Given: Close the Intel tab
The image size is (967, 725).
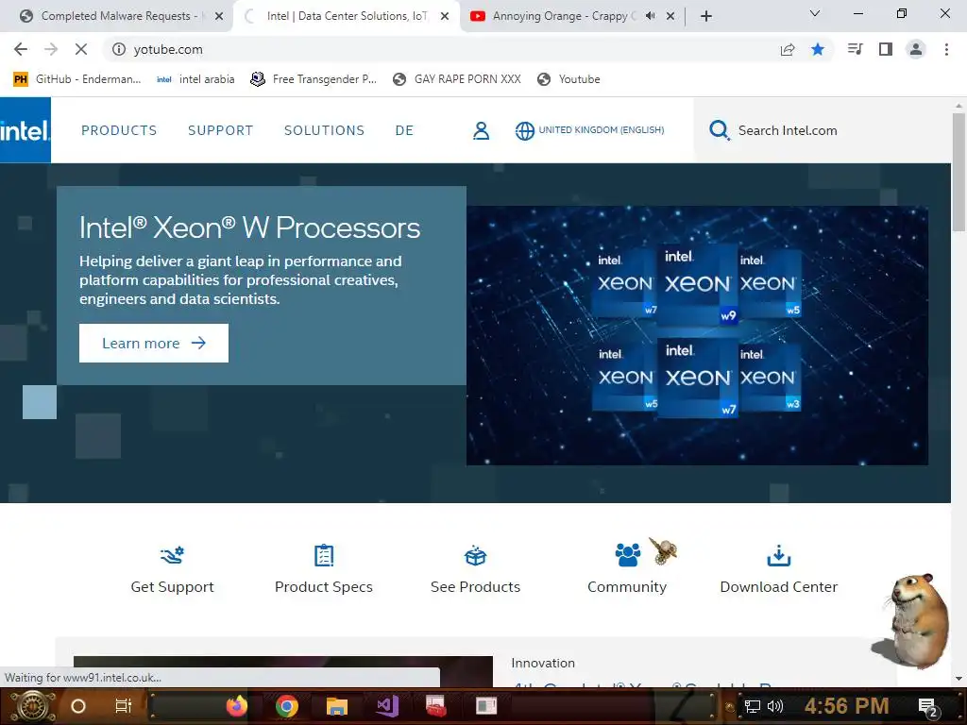Looking at the screenshot, I should point(445,16).
